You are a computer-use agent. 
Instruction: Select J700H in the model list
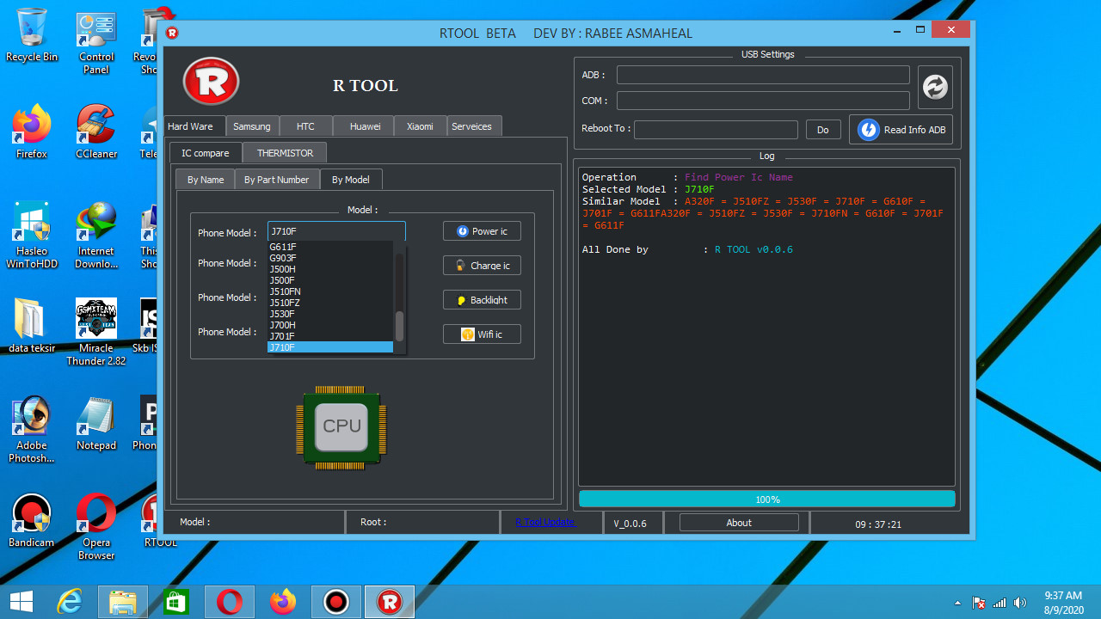point(330,325)
